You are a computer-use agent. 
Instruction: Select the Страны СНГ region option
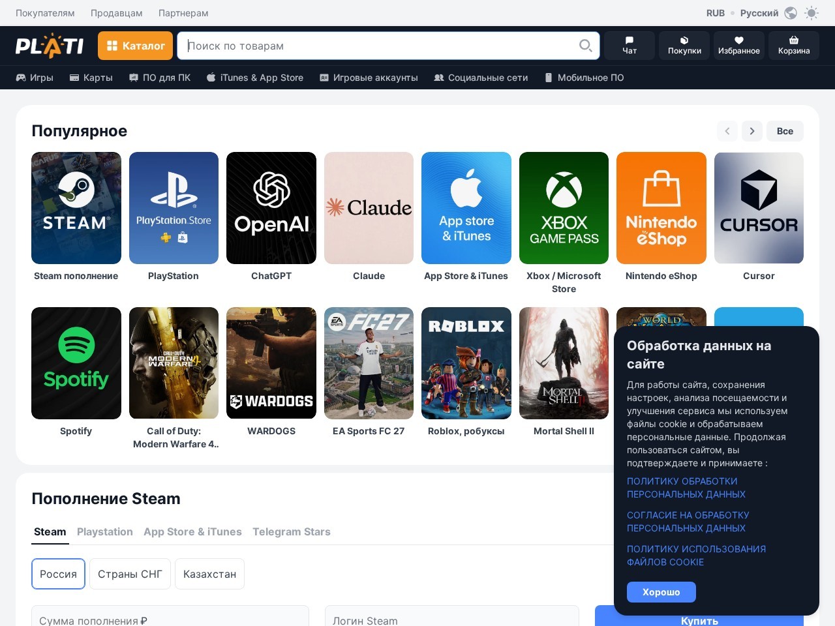(130, 574)
